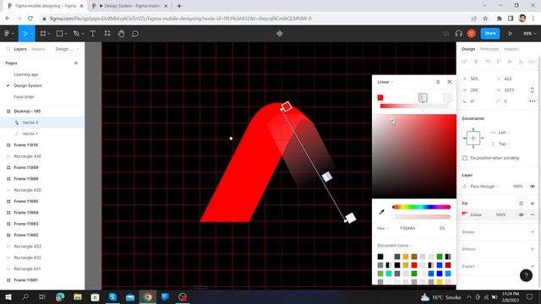Switch to the Layers tab
Image resolution: width=541 pixels, height=304 pixels.
[x=20, y=49]
